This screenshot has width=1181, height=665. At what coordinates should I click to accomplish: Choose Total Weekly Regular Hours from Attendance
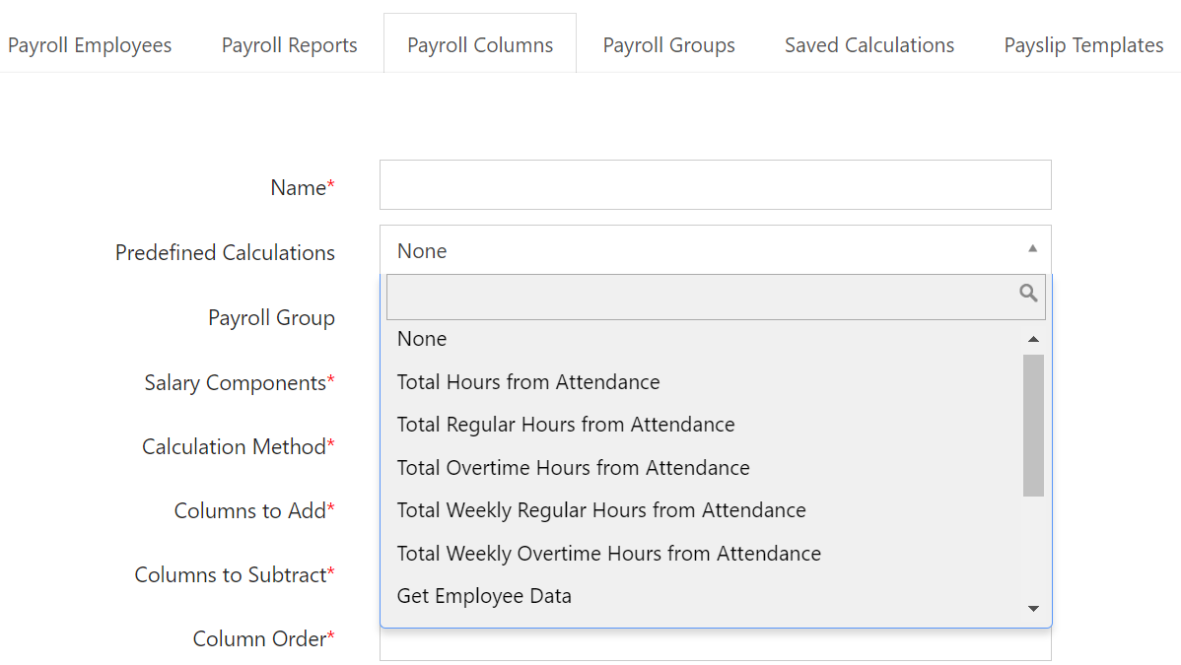tap(600, 509)
